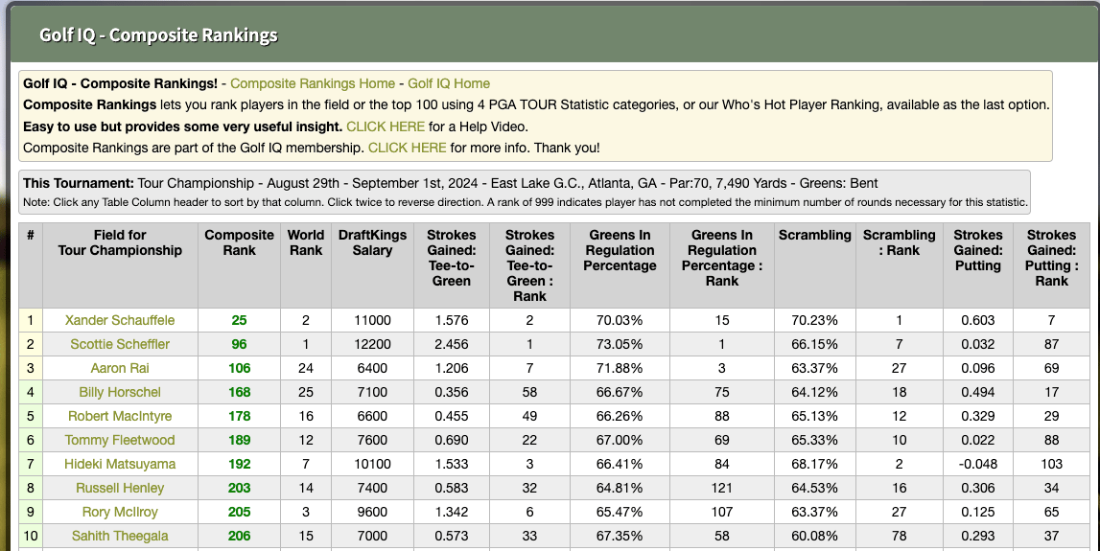Select scrambling value 68.17%

click(x=814, y=464)
